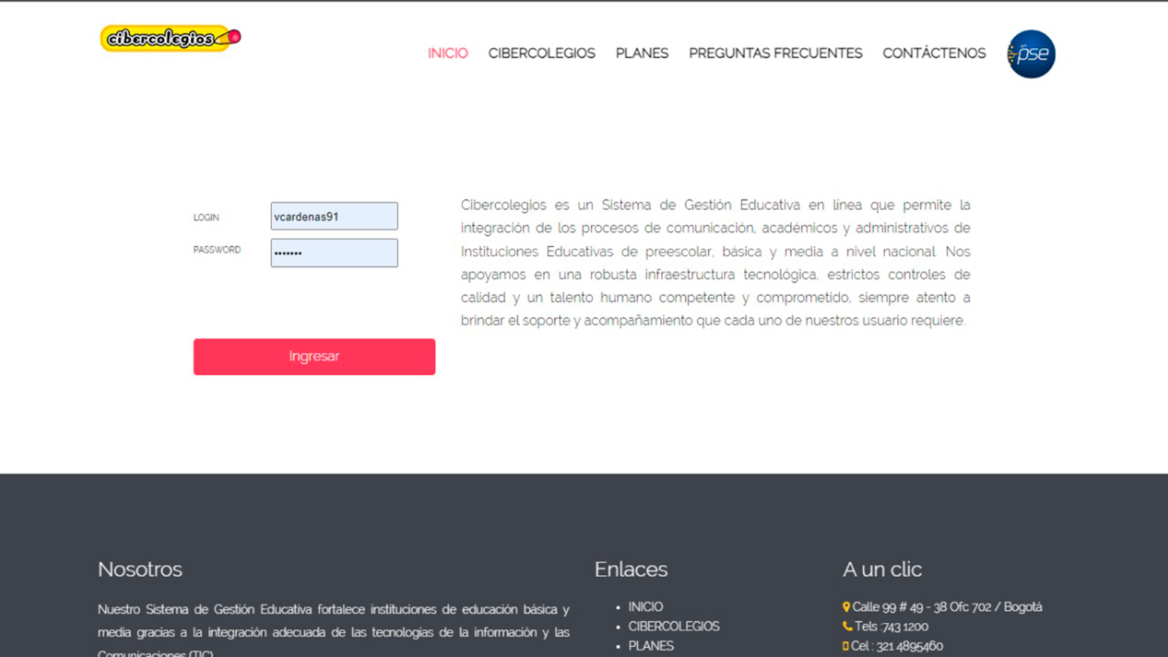
Task: Click into the PASSWORD field
Action: 334,253
